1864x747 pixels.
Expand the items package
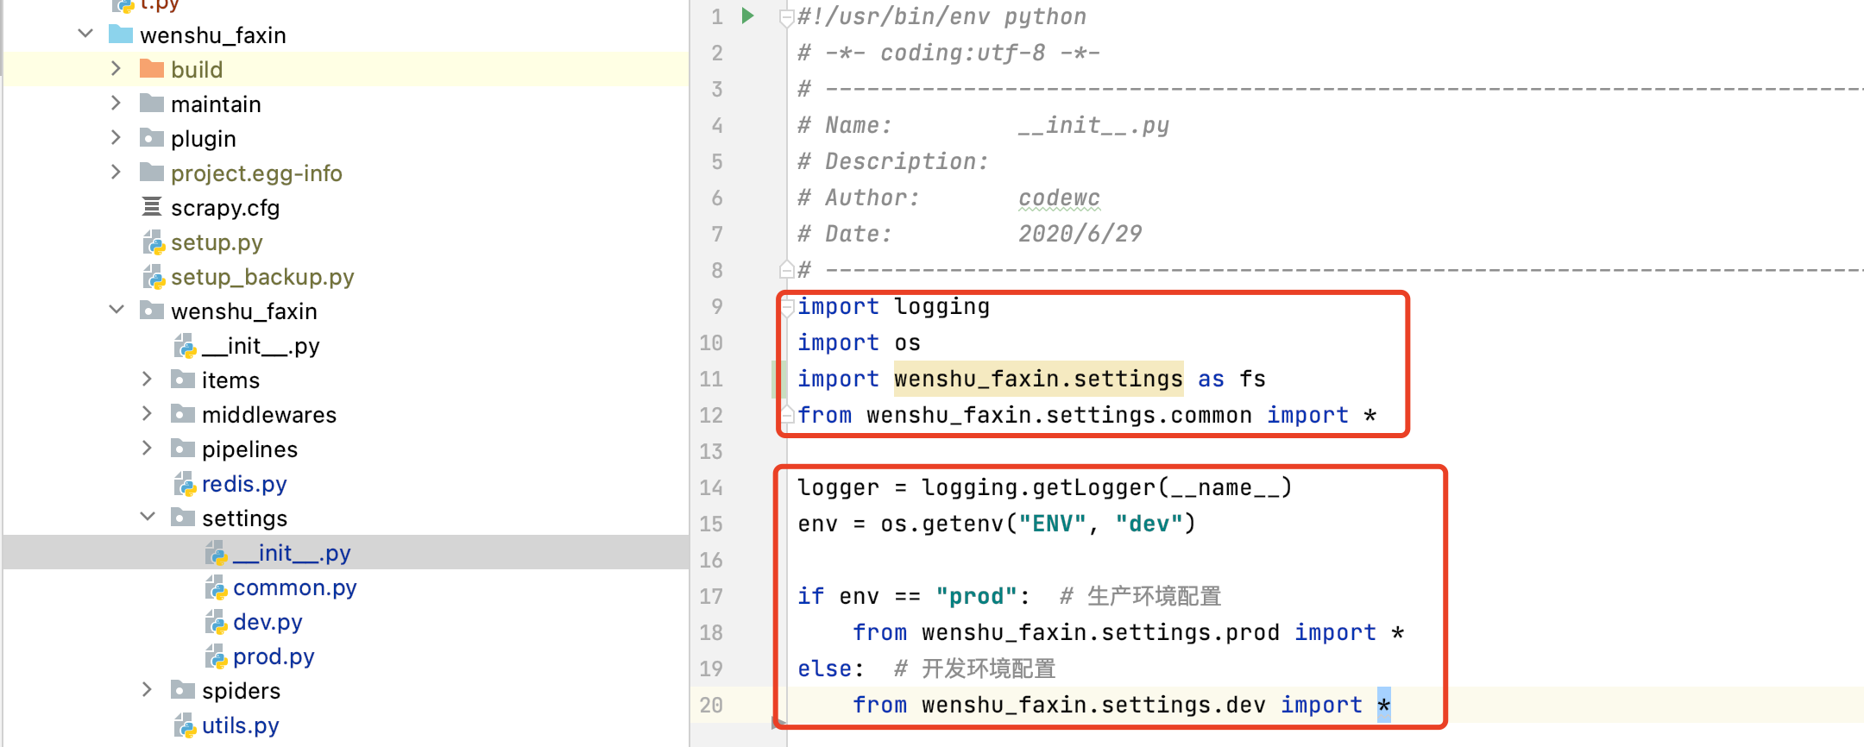point(148,379)
